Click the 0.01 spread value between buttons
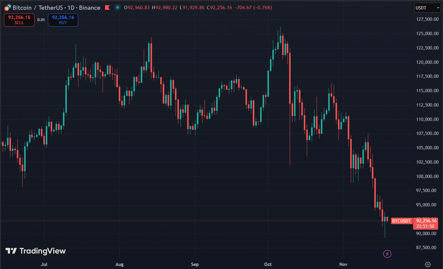The image size is (443, 269). [41, 20]
